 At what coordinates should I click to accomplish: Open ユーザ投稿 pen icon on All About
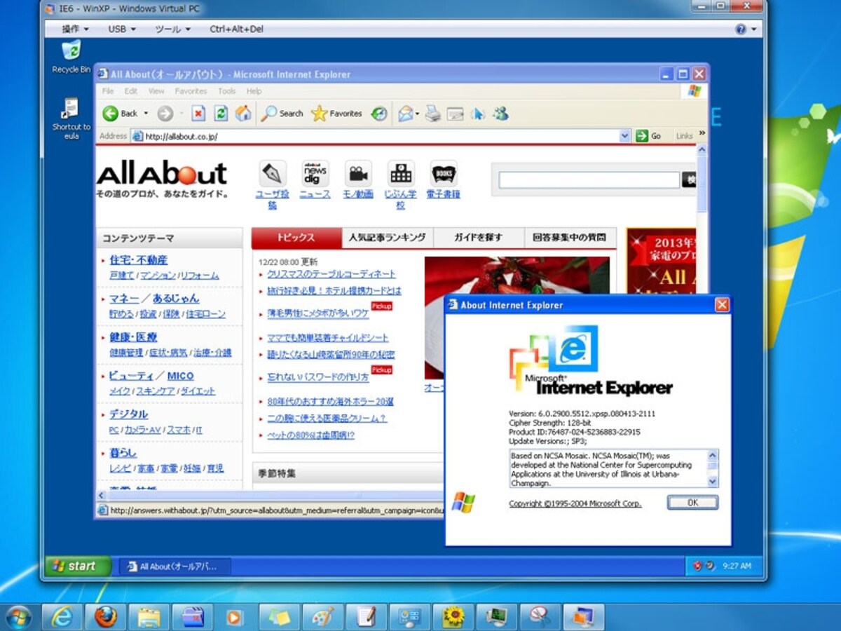click(x=272, y=174)
